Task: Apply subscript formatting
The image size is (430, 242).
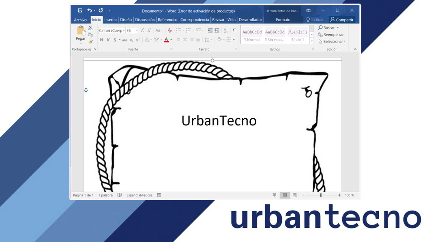Action: coord(131,40)
